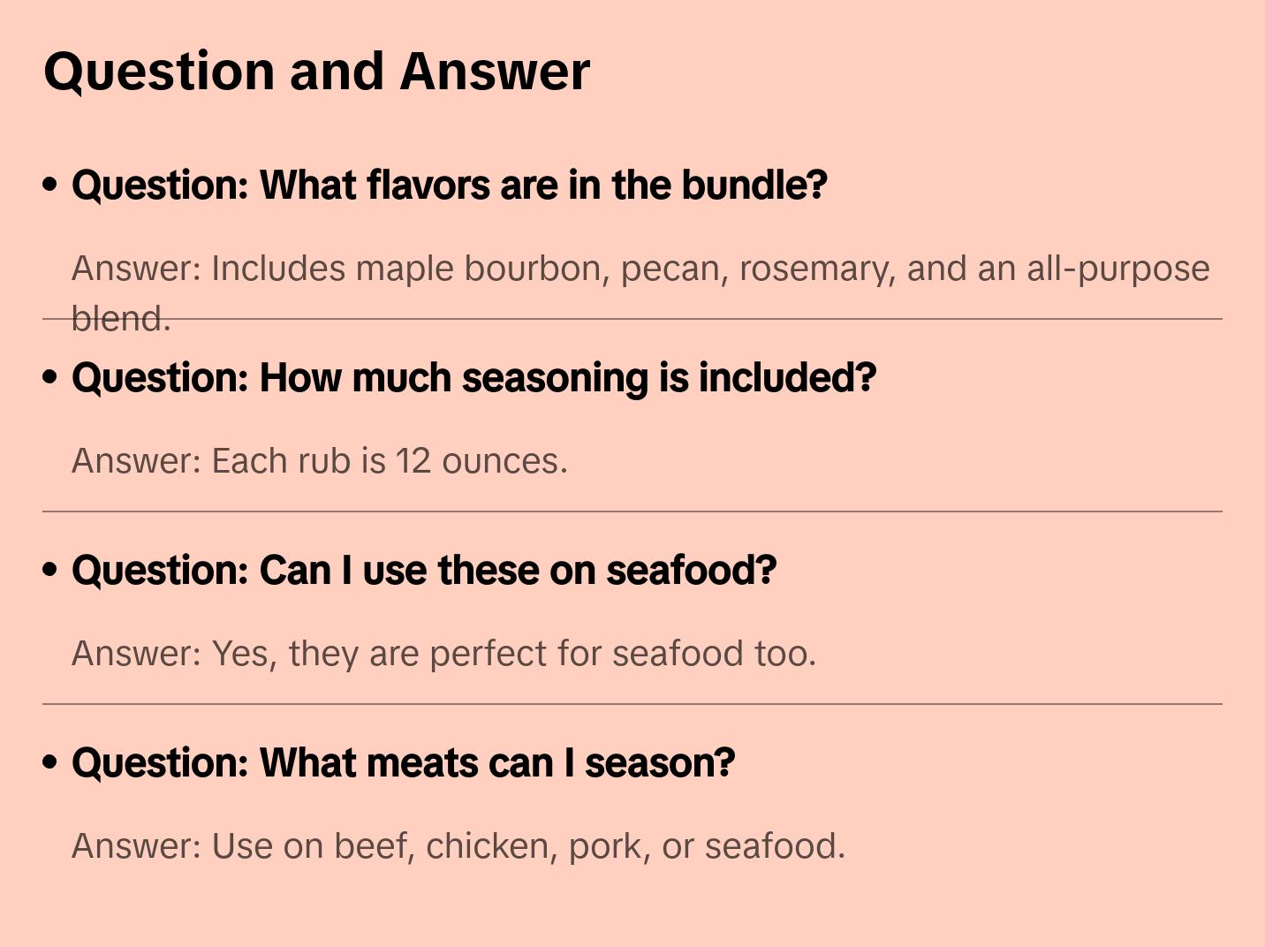Image resolution: width=1265 pixels, height=947 pixels.
Task: Click the 'perfect for seafood too' answer
Action: [x=443, y=654]
